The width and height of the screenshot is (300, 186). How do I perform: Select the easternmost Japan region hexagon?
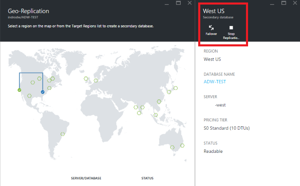pyautogui.click(x=176, y=88)
